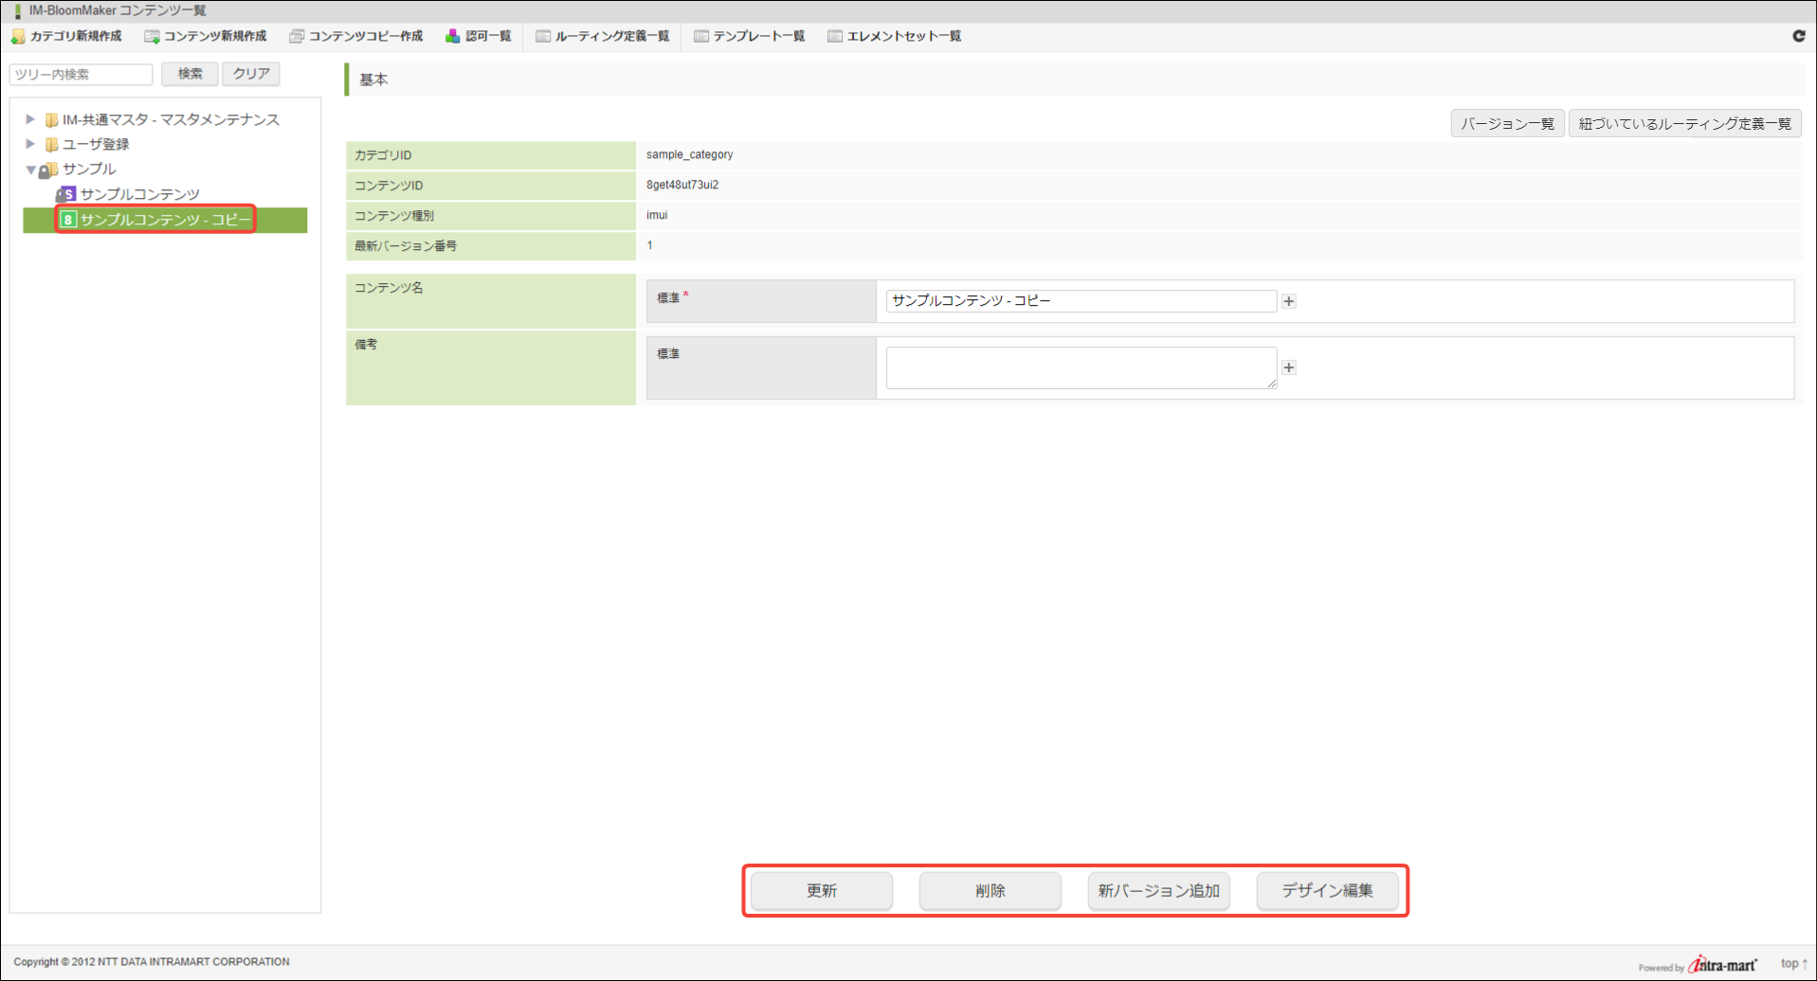Image resolution: width=1817 pixels, height=981 pixels.
Task: Open the authorization list icon
Action: point(453,36)
